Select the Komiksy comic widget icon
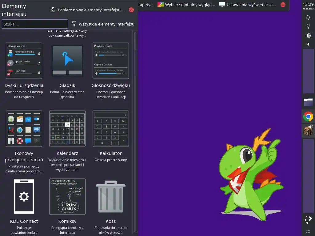 pyautogui.click(x=67, y=196)
